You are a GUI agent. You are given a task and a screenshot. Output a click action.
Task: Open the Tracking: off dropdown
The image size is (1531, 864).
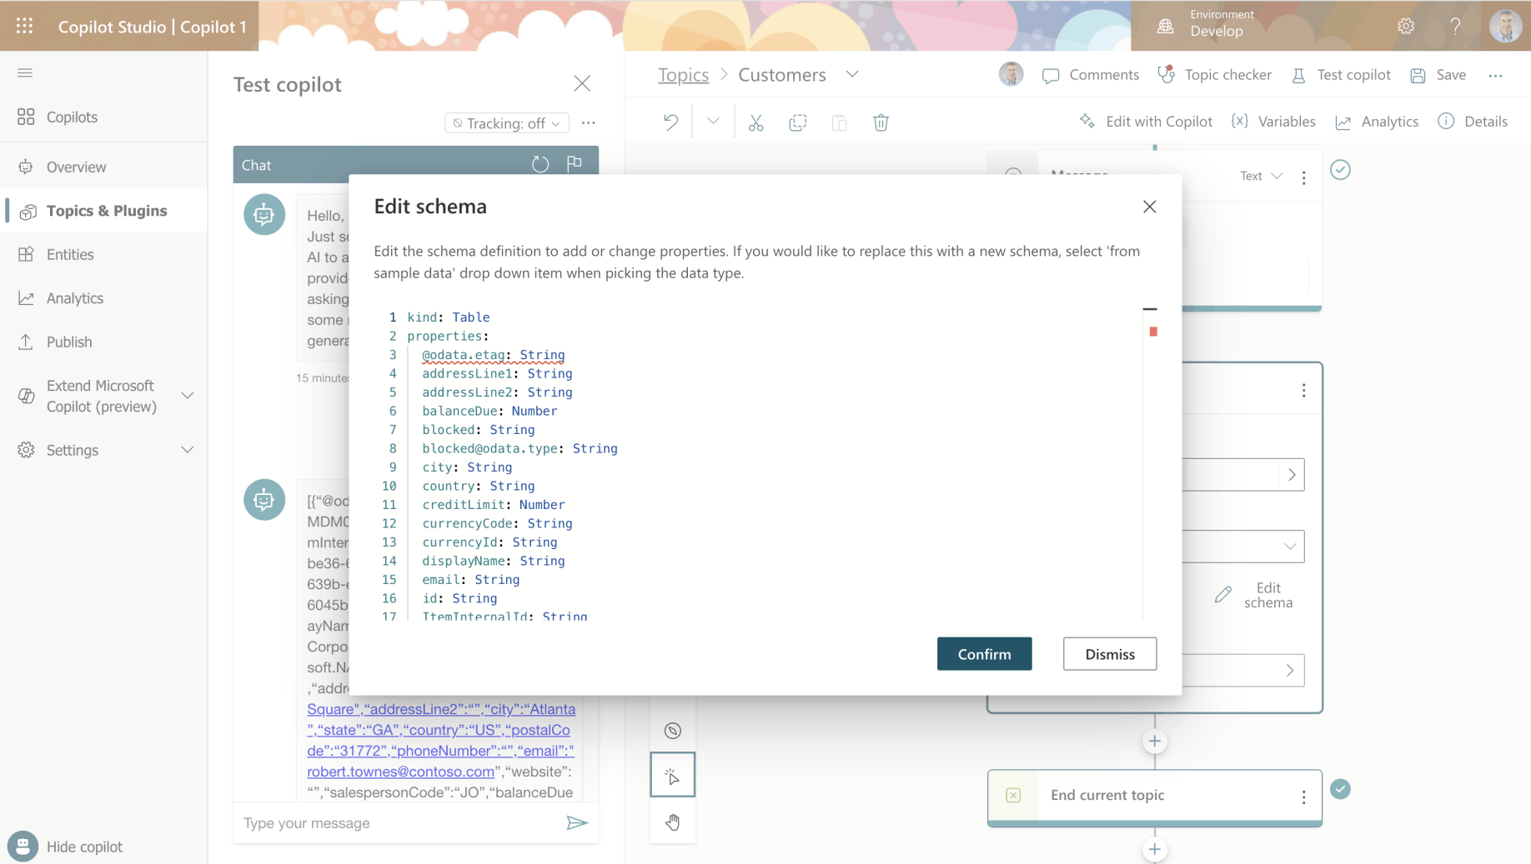507,123
